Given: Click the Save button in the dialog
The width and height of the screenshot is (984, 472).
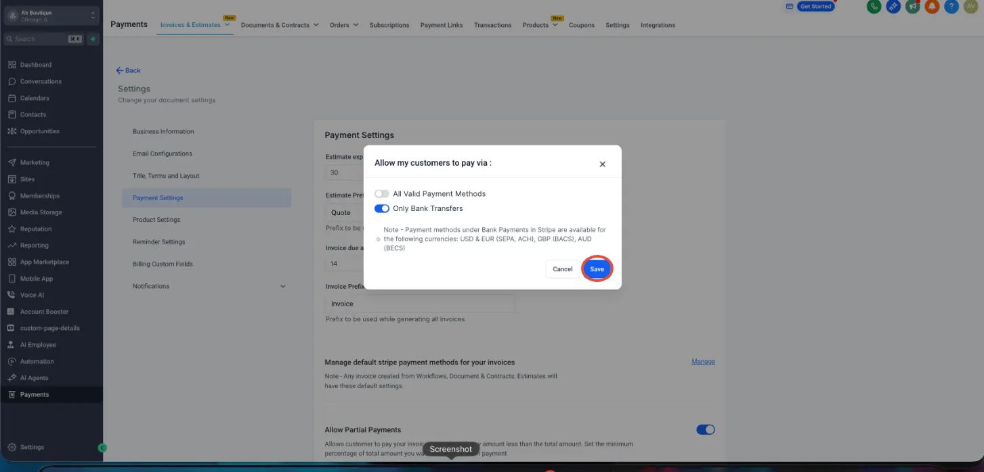Looking at the screenshot, I should click(x=597, y=269).
